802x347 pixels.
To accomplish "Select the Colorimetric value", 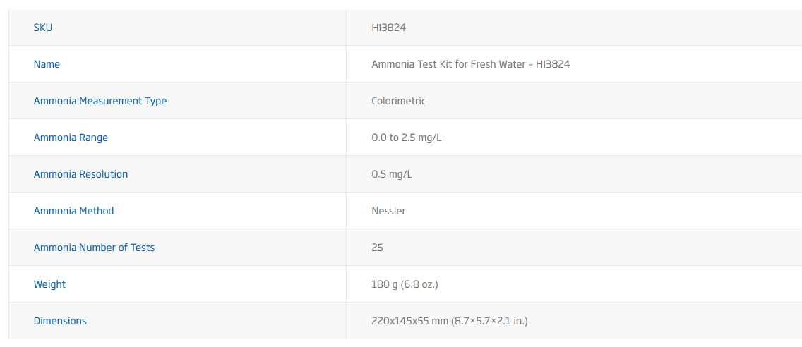I will tap(399, 101).
